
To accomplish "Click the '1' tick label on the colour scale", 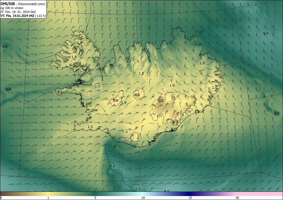I will pyautogui.click(x=48, y=198).
